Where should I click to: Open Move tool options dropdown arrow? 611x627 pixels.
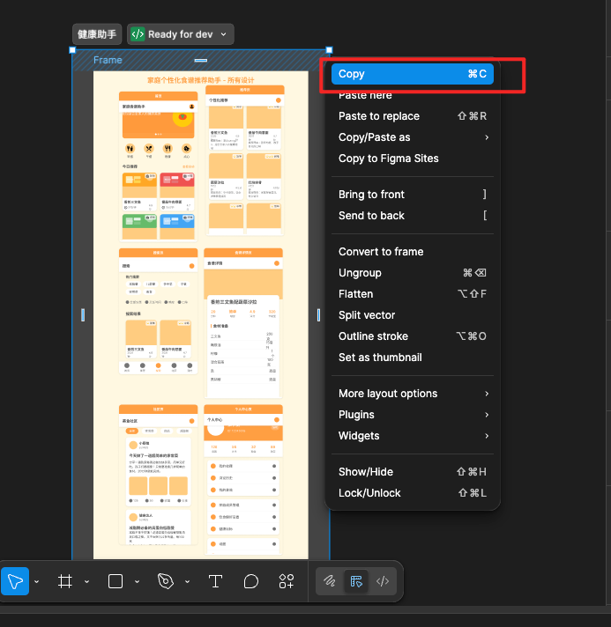click(37, 581)
